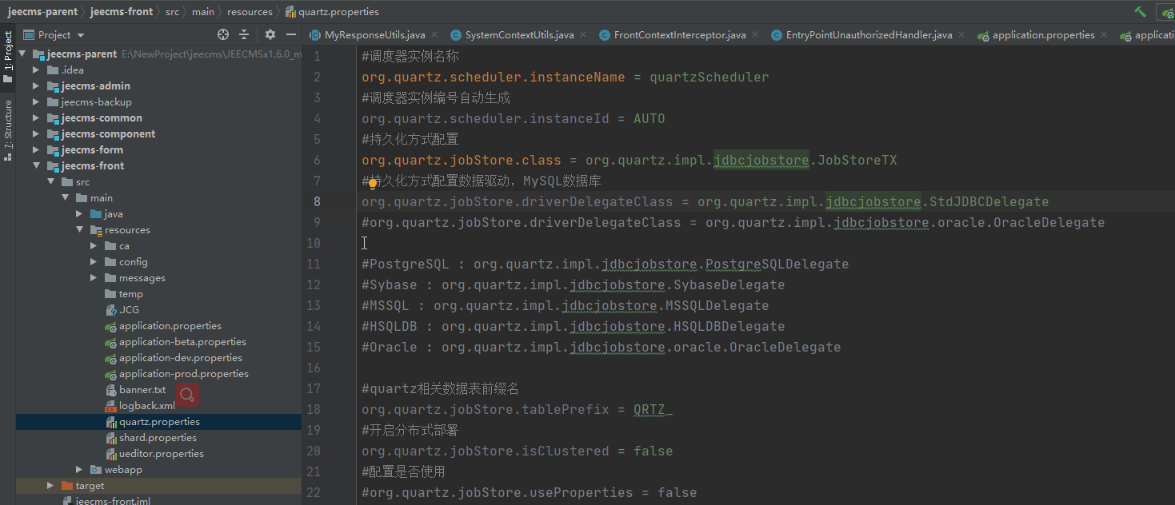Image resolution: width=1175 pixels, height=505 pixels.
Task: Click the yellow intention bulb icon
Action: 373,183
